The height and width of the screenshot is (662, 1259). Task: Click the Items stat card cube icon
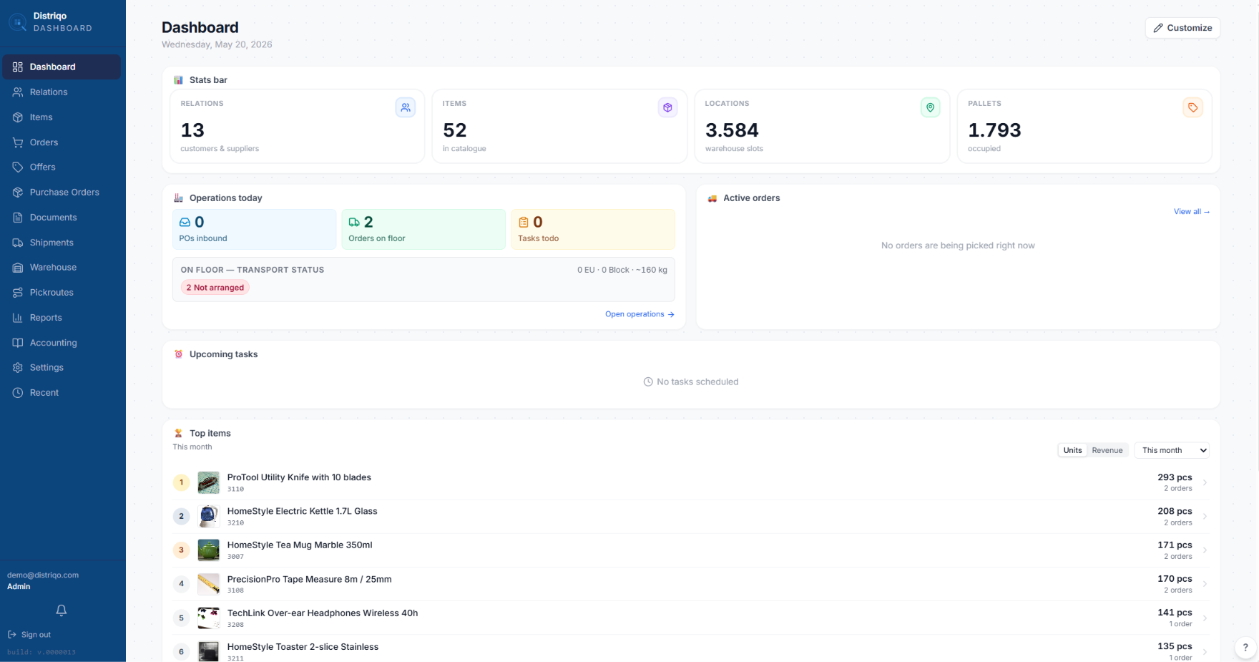(667, 108)
